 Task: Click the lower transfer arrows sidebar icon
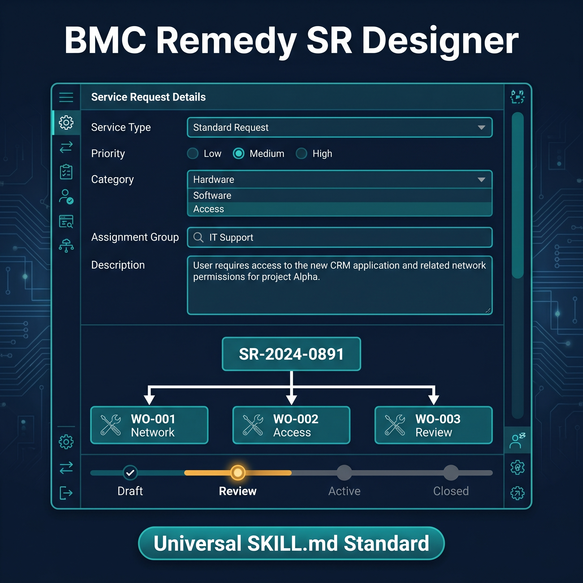tap(66, 468)
